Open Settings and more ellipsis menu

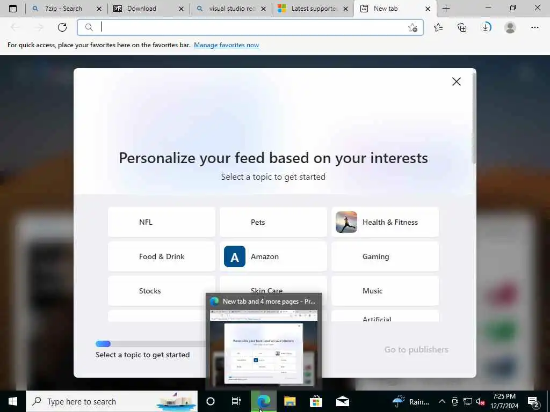pyautogui.click(x=534, y=27)
